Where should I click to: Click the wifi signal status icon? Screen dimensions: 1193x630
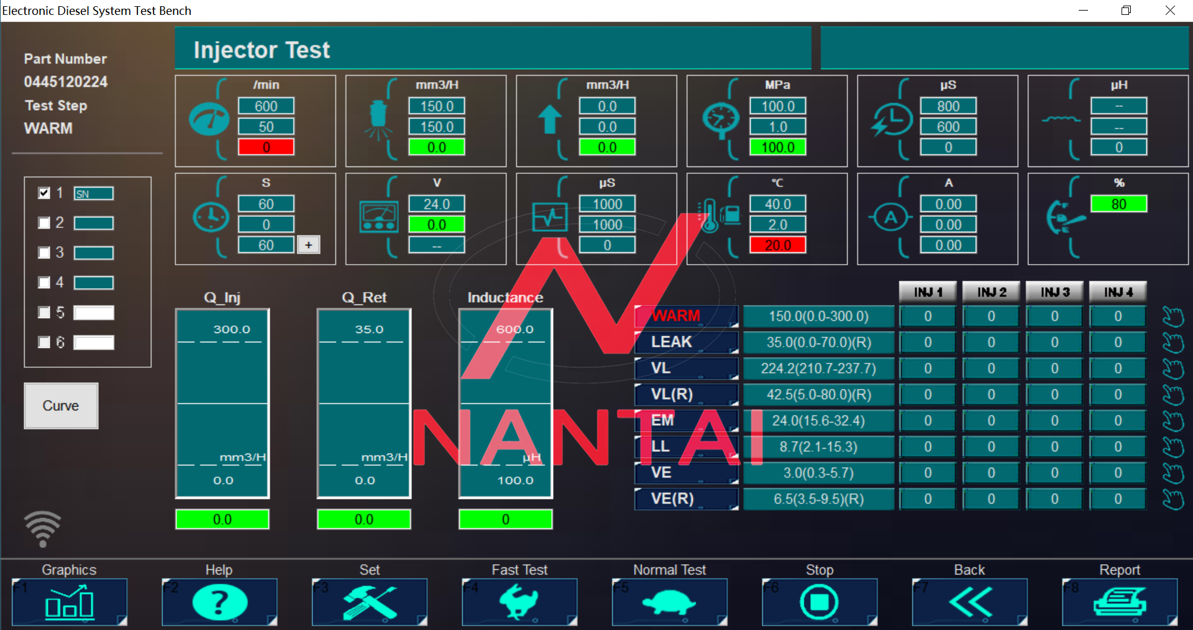(42, 529)
